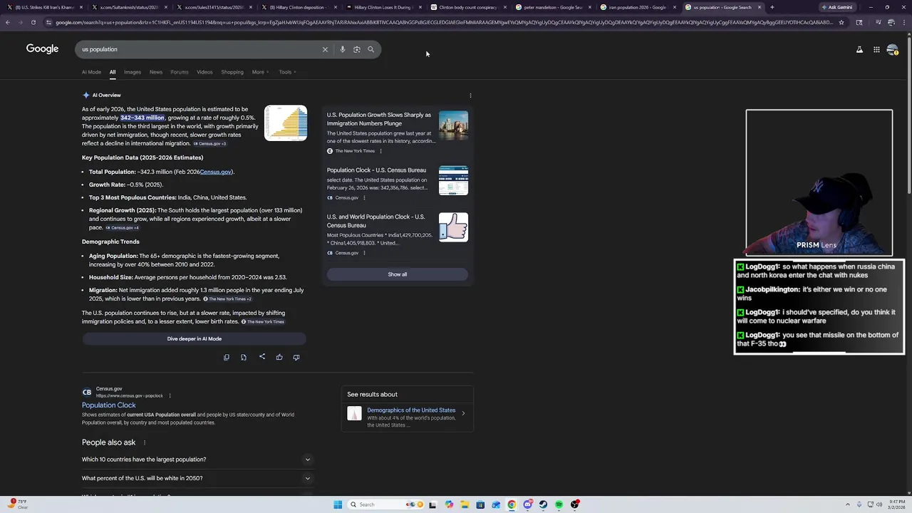
Task: Click the browser address bar
Action: pyautogui.click(x=442, y=22)
